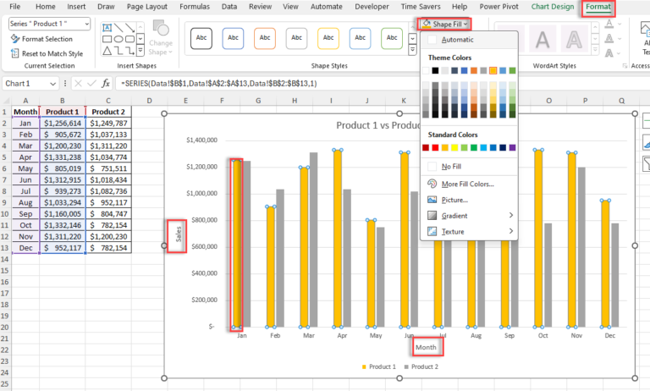The width and height of the screenshot is (650, 391).
Task: Open More Fill Colors dialog
Action: [469, 184]
